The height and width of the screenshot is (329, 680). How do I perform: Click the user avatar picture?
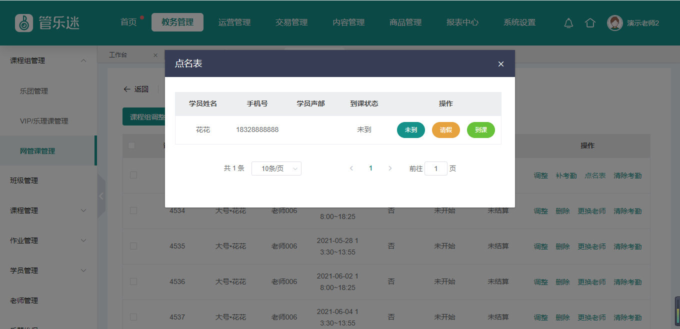point(614,23)
